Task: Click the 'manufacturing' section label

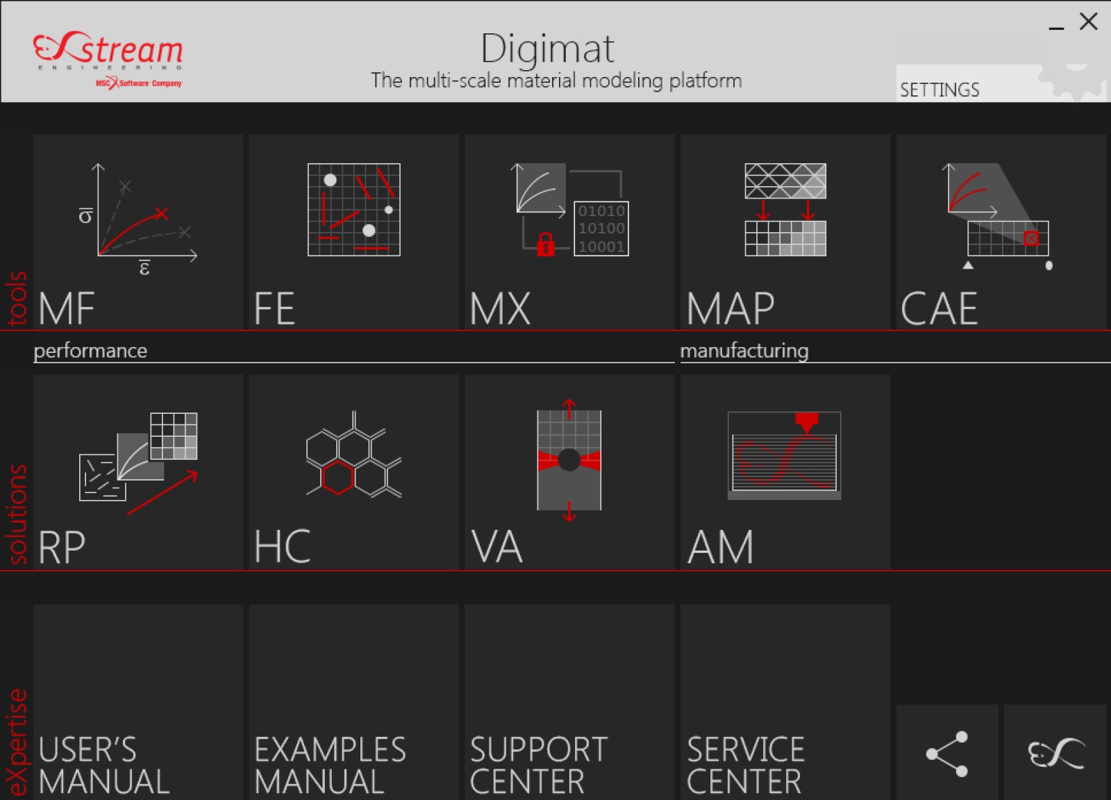Action: click(744, 351)
